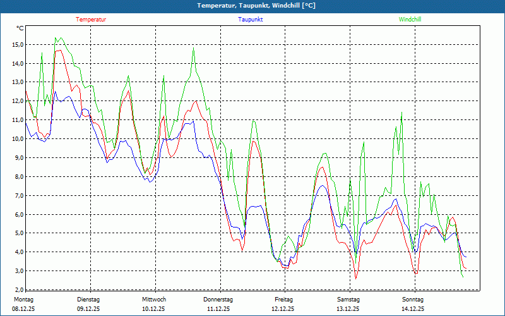Select the Montag label on the x-axis
The image size is (505, 316).
click(23, 299)
